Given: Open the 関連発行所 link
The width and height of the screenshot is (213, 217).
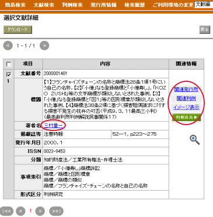Looking at the screenshot, I should pyautogui.click(x=186, y=89).
